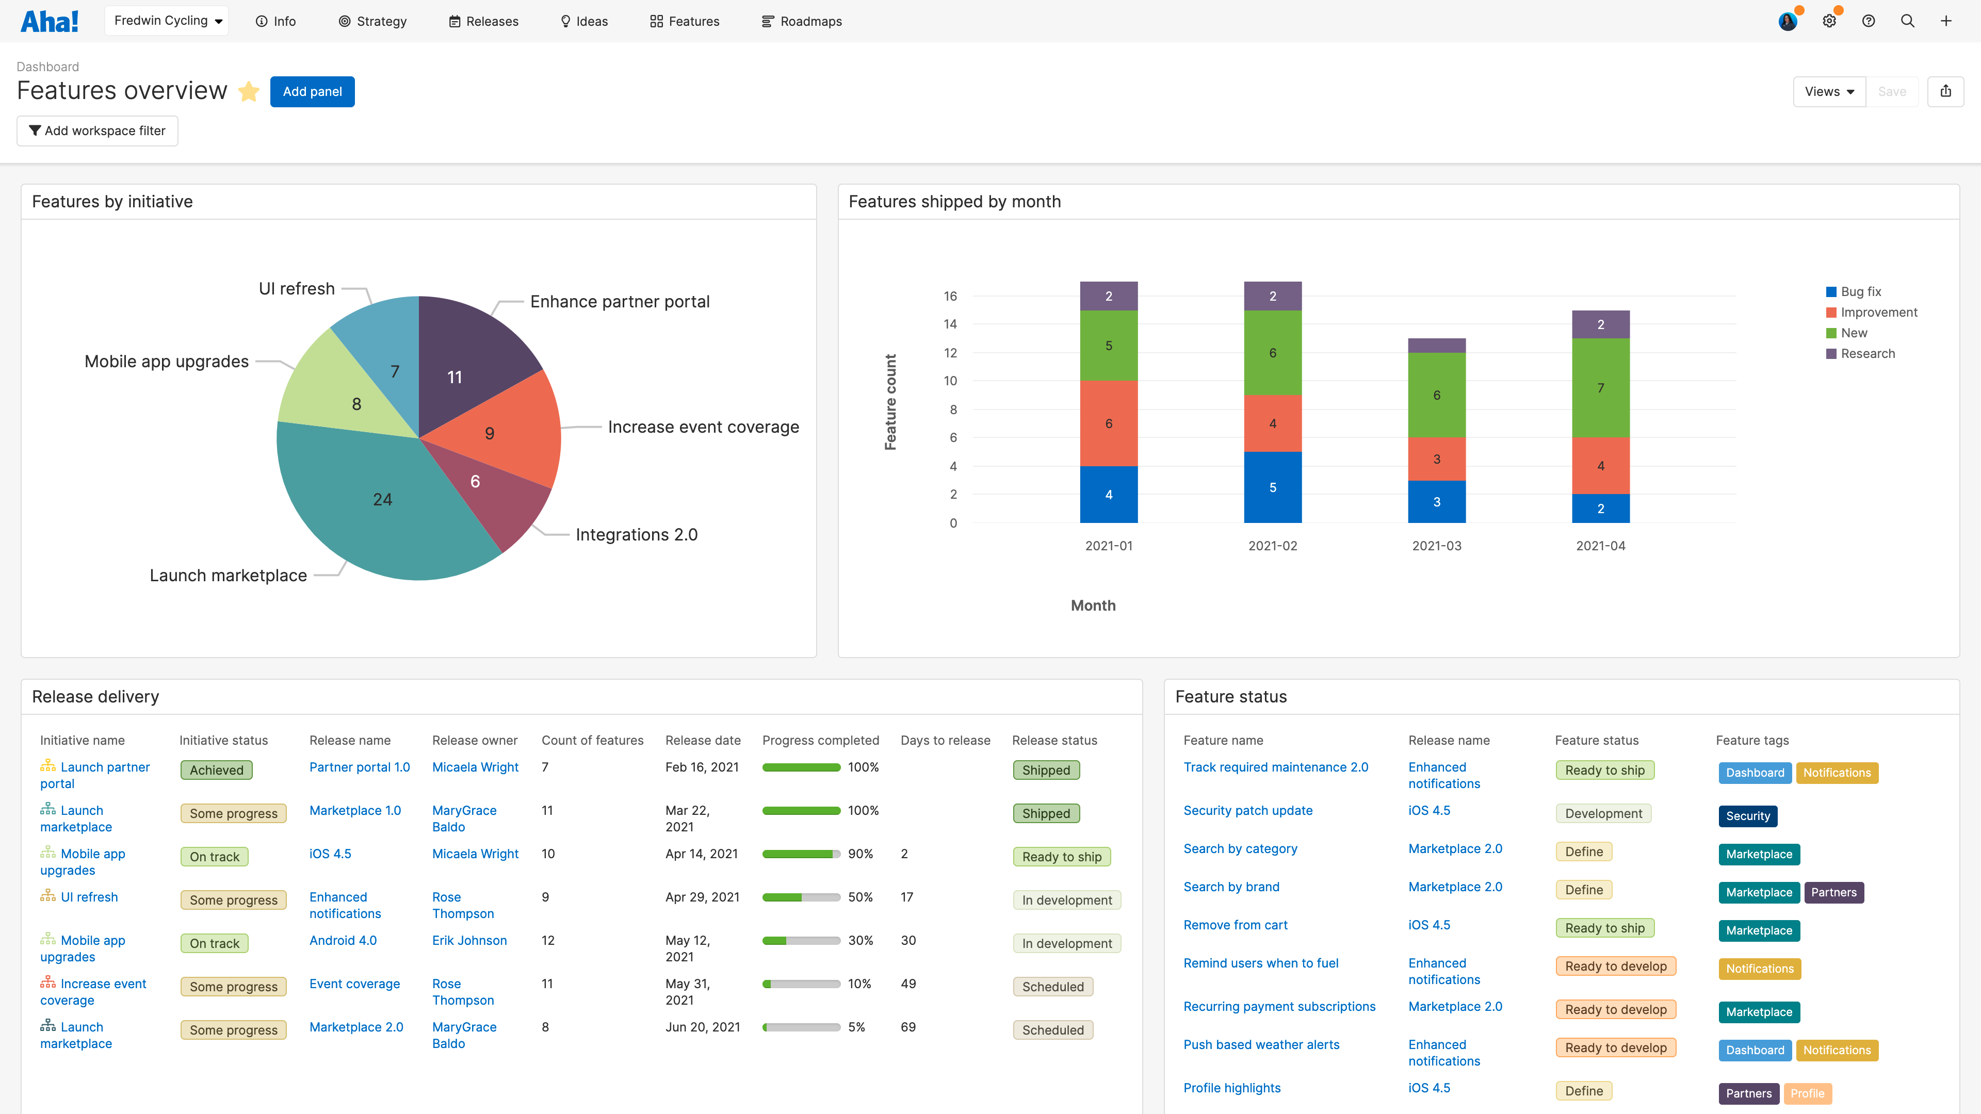
Task: Open the Fredwin Cycling workspace dropdown
Action: (x=167, y=21)
